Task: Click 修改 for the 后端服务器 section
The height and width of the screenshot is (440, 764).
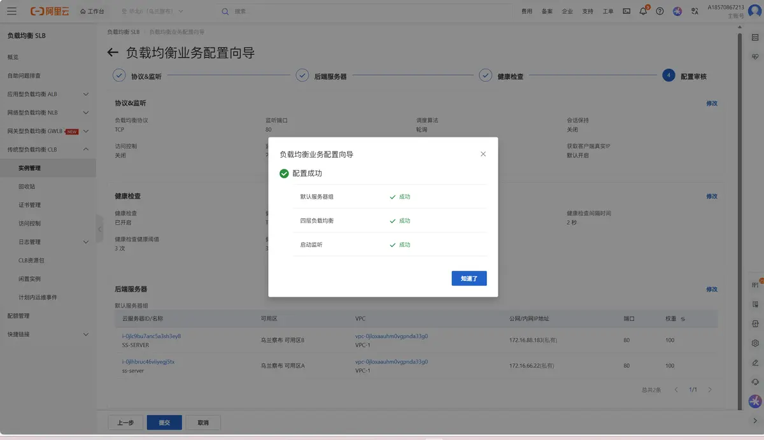Action: pos(712,289)
